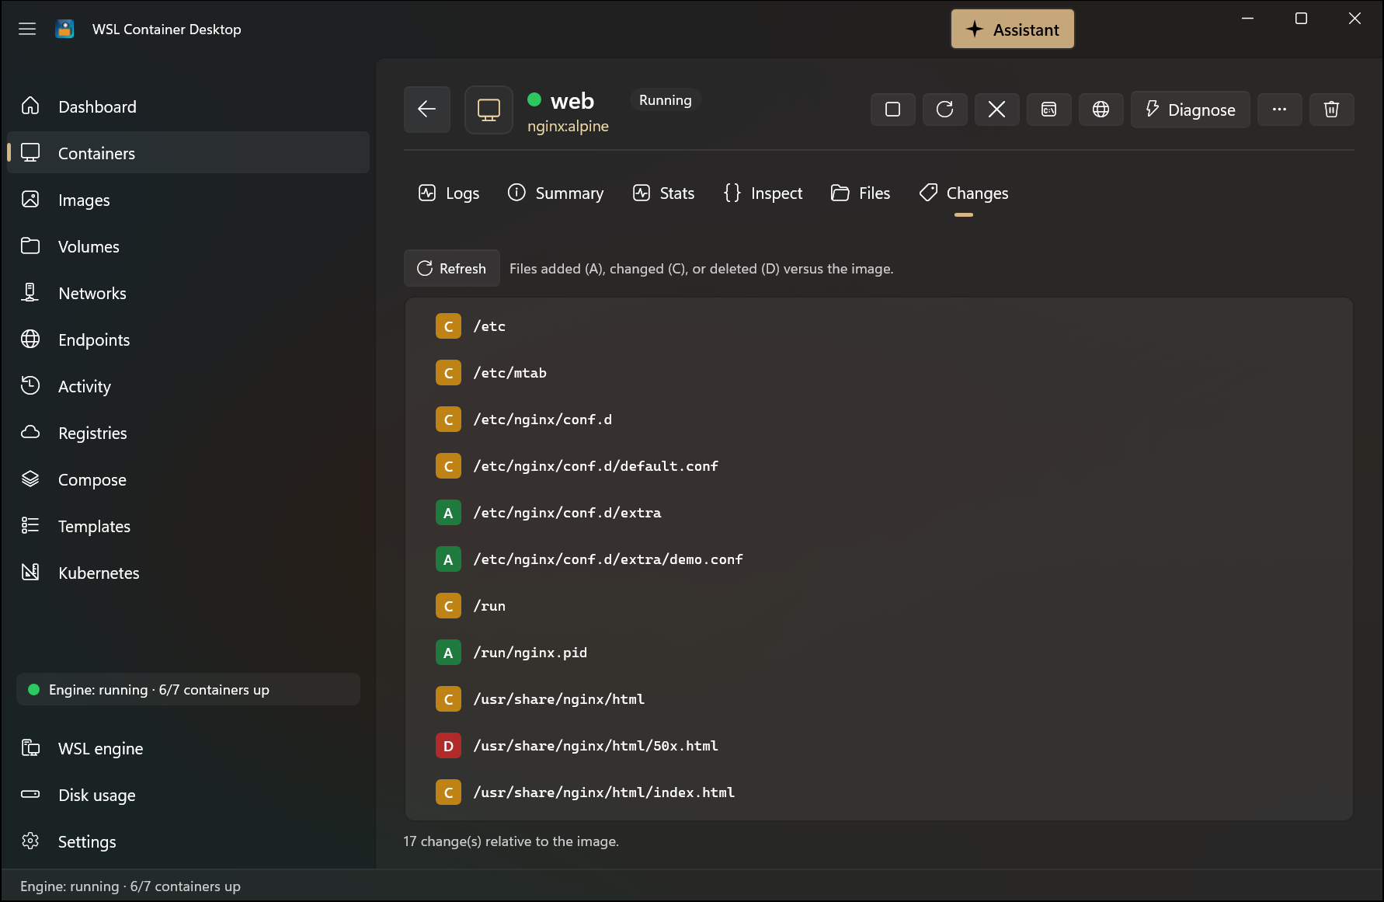
Task: Open the Kubernetes section
Action: click(188, 573)
